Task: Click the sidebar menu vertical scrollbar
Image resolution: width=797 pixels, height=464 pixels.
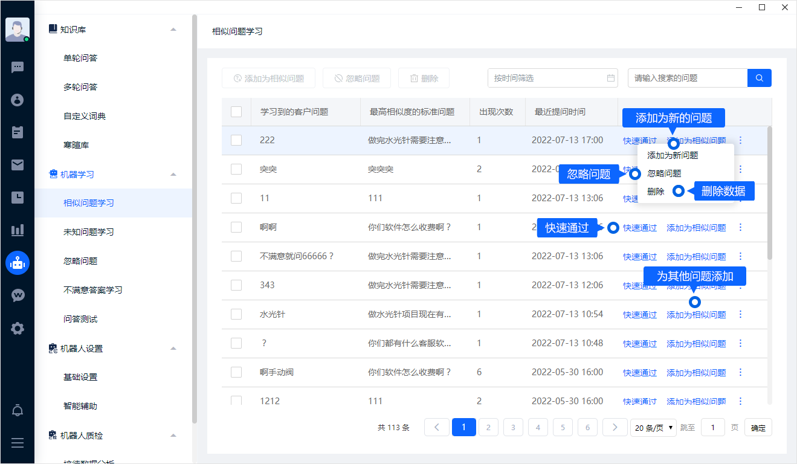Action: [194, 219]
